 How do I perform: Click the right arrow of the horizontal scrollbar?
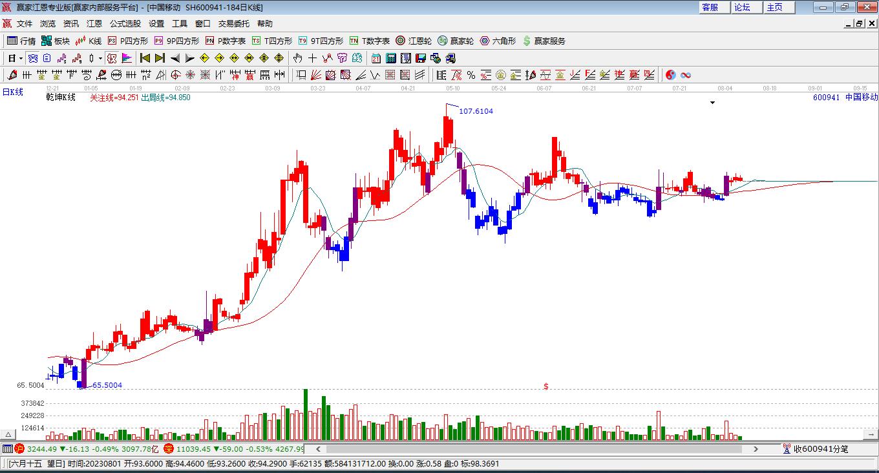tap(756, 448)
